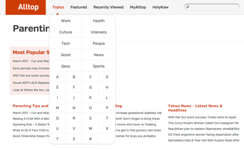Open the Featured menu item
The width and height of the screenshot is (244, 149).
click(78, 7)
